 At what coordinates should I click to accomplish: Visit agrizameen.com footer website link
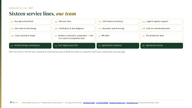[x=132, y=103]
